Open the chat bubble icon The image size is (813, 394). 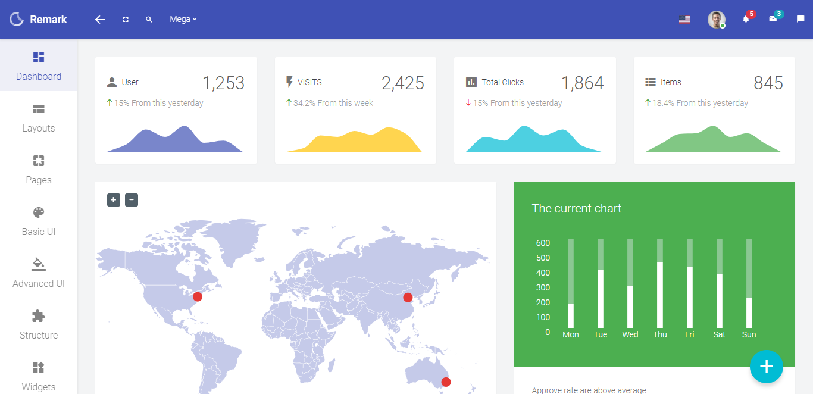pyautogui.click(x=801, y=20)
